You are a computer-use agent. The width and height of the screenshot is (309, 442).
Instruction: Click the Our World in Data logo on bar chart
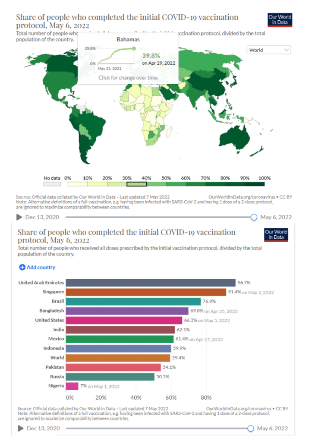point(276,235)
